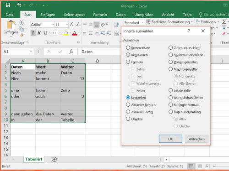Click the fill color bucket icon
This screenshot has width=229, height=171.
(x=66, y=33)
